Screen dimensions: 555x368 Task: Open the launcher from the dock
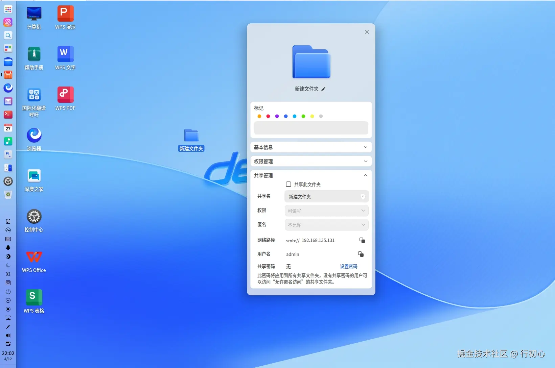pos(8,9)
